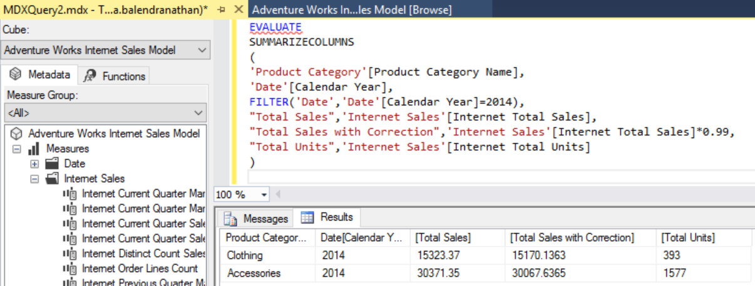Switch to the Messages tab
The image size is (755, 286).
[x=257, y=219]
